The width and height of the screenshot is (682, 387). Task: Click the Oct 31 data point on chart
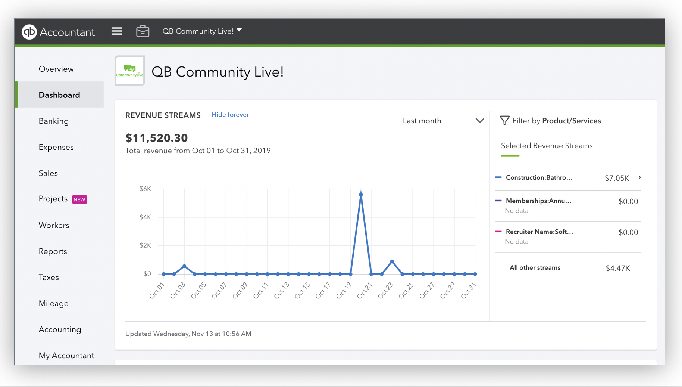tap(475, 274)
